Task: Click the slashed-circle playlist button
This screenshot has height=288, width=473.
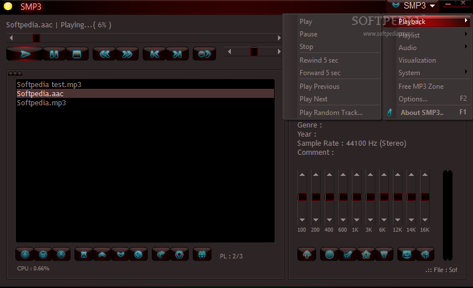Action: click(x=139, y=254)
